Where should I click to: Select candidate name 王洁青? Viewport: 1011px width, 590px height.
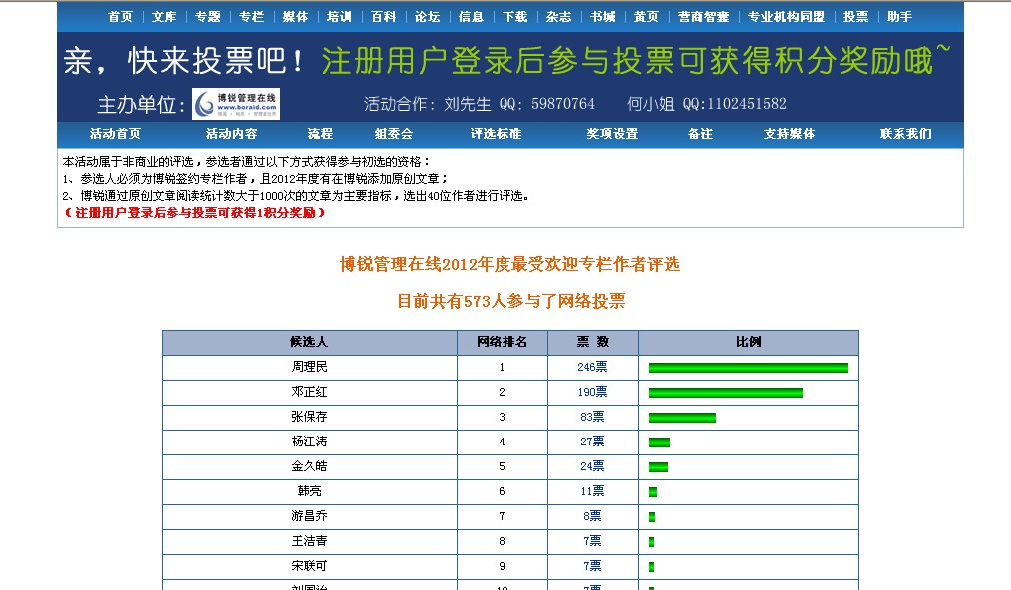tap(309, 541)
